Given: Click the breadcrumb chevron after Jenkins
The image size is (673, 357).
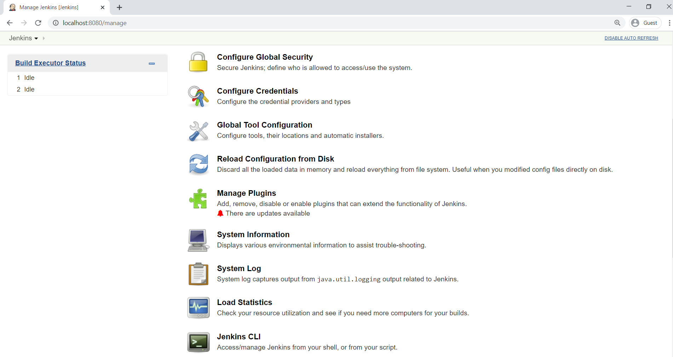Looking at the screenshot, I should [44, 38].
